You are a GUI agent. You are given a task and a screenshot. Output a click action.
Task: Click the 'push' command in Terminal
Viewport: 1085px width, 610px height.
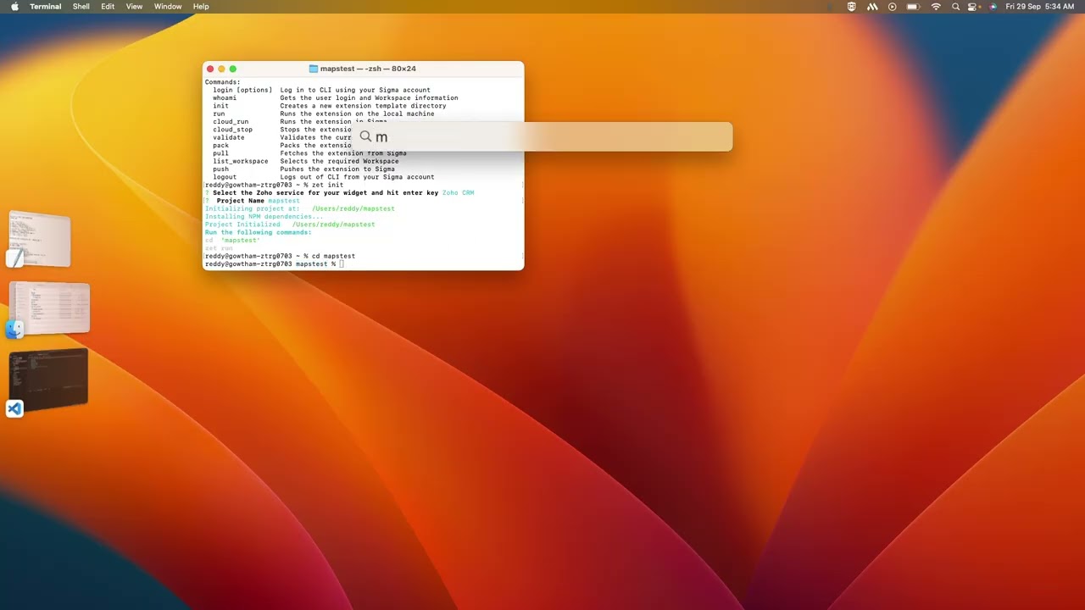coord(220,169)
